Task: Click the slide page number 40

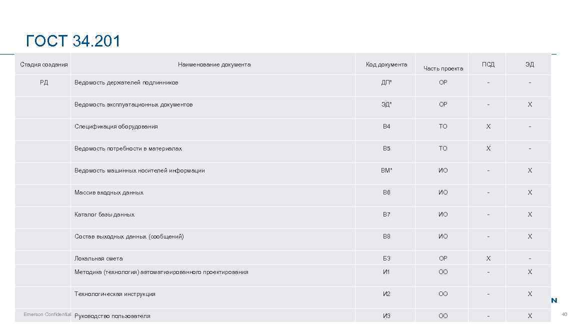Action: click(x=564, y=314)
